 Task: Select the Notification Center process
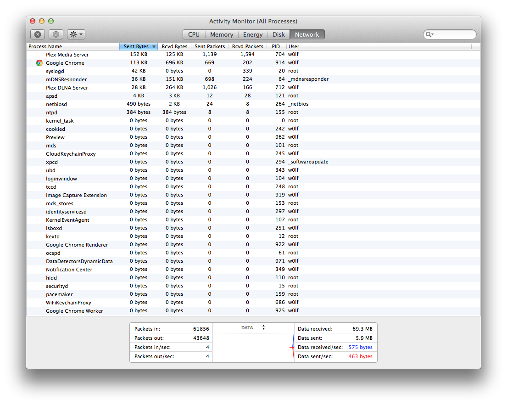click(253, 270)
